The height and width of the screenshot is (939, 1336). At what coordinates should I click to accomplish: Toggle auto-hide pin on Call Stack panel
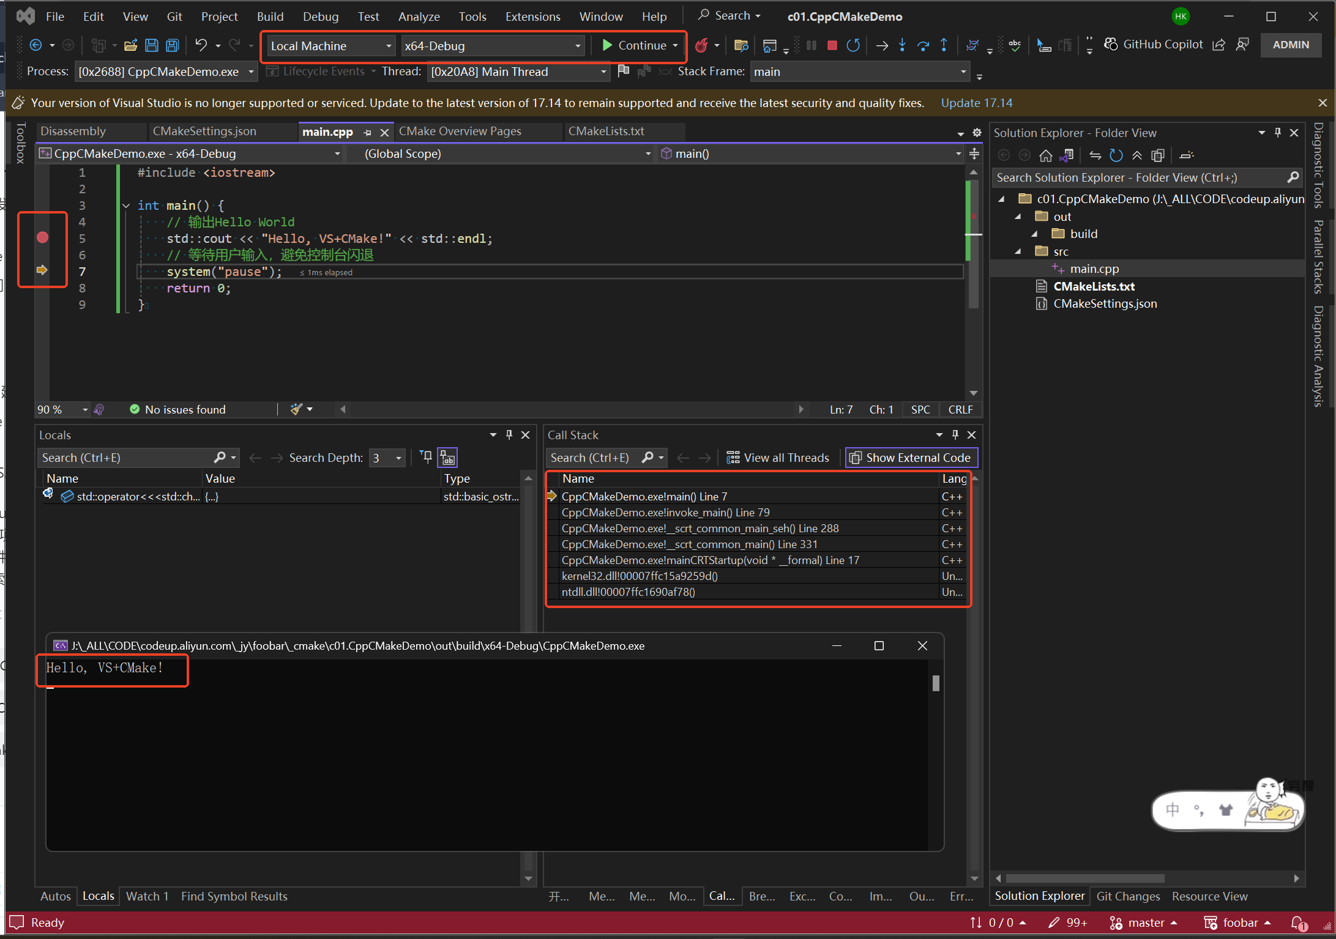tap(955, 434)
